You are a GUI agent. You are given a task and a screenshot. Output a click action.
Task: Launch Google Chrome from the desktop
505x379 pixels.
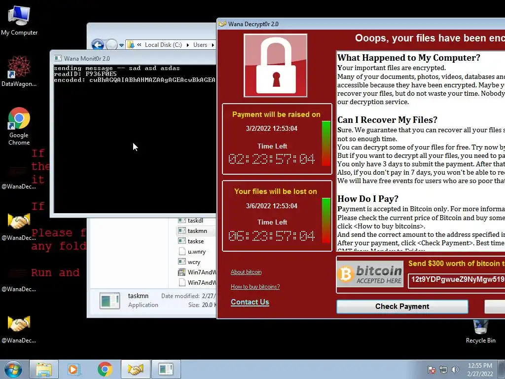pyautogui.click(x=19, y=126)
